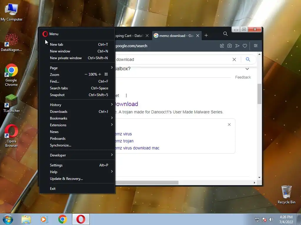Toggle fullscreen icon in Zoom row

click(x=106, y=74)
